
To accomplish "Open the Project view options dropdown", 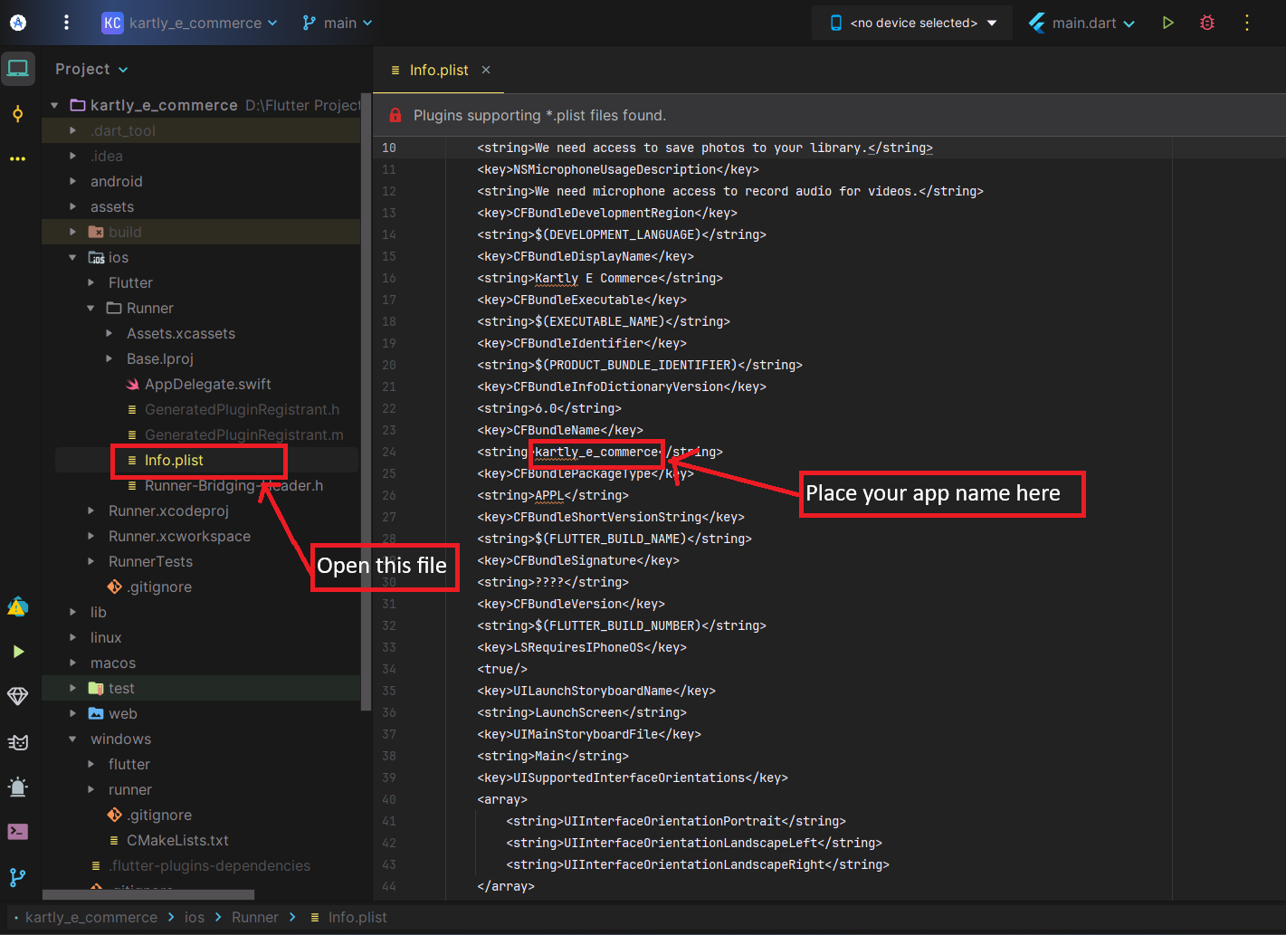I will click(x=91, y=70).
